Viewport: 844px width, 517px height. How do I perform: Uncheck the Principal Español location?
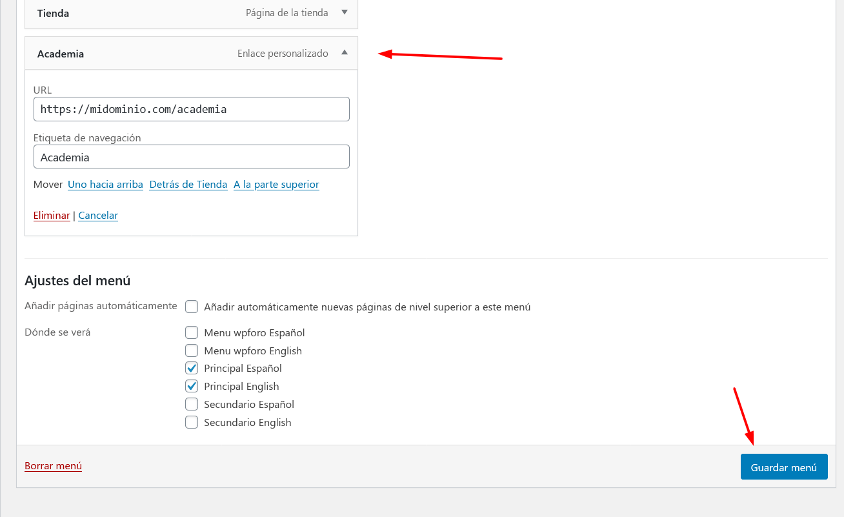(192, 368)
